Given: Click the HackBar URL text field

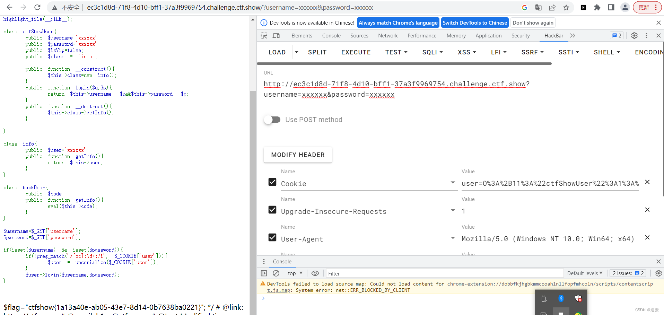Looking at the screenshot, I should (460, 89).
